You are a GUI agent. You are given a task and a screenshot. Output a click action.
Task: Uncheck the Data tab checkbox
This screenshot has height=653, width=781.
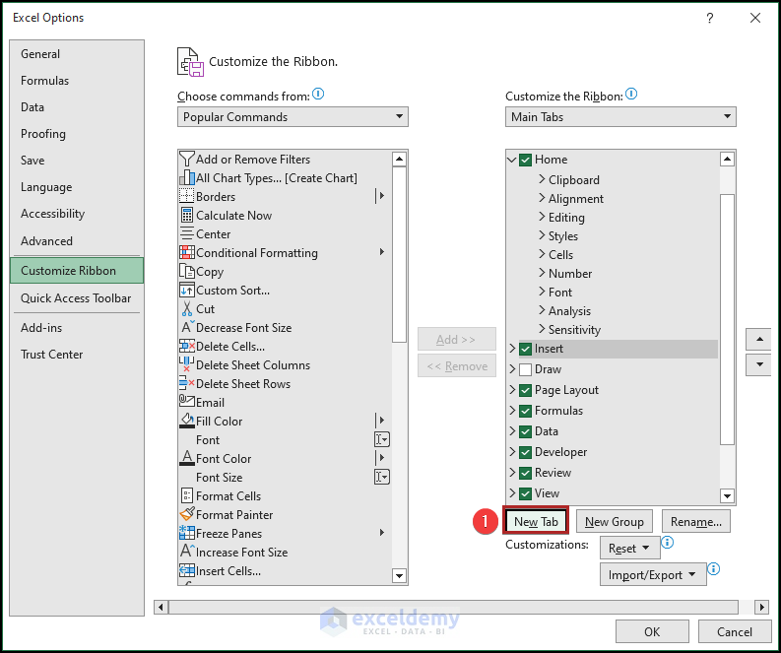pos(525,431)
